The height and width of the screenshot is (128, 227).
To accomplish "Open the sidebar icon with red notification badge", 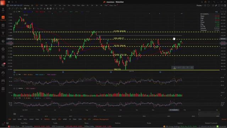I will click(x=3, y=65).
